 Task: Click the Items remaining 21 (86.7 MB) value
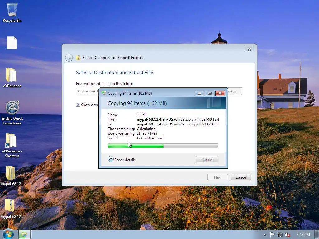(147, 134)
